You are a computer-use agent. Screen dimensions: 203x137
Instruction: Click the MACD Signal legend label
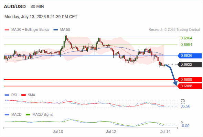click(43, 115)
